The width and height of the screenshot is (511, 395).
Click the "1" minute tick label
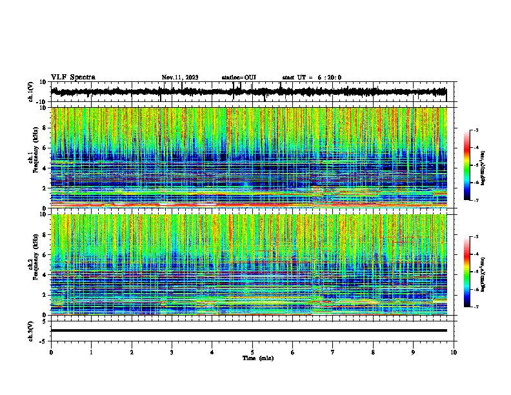pyautogui.click(x=91, y=352)
